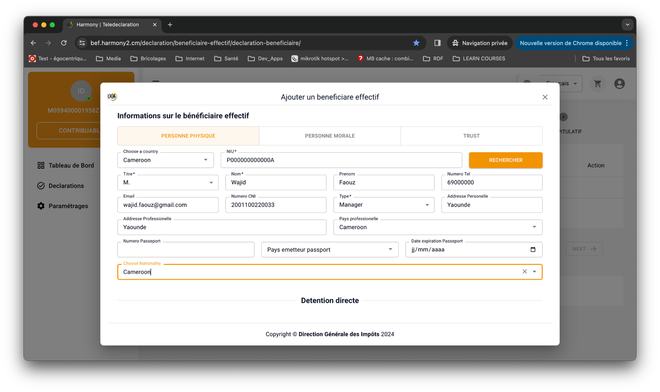This screenshot has width=660, height=392.
Task: Click the Nouvelle version de Chrome disponible button
Action: point(574,43)
